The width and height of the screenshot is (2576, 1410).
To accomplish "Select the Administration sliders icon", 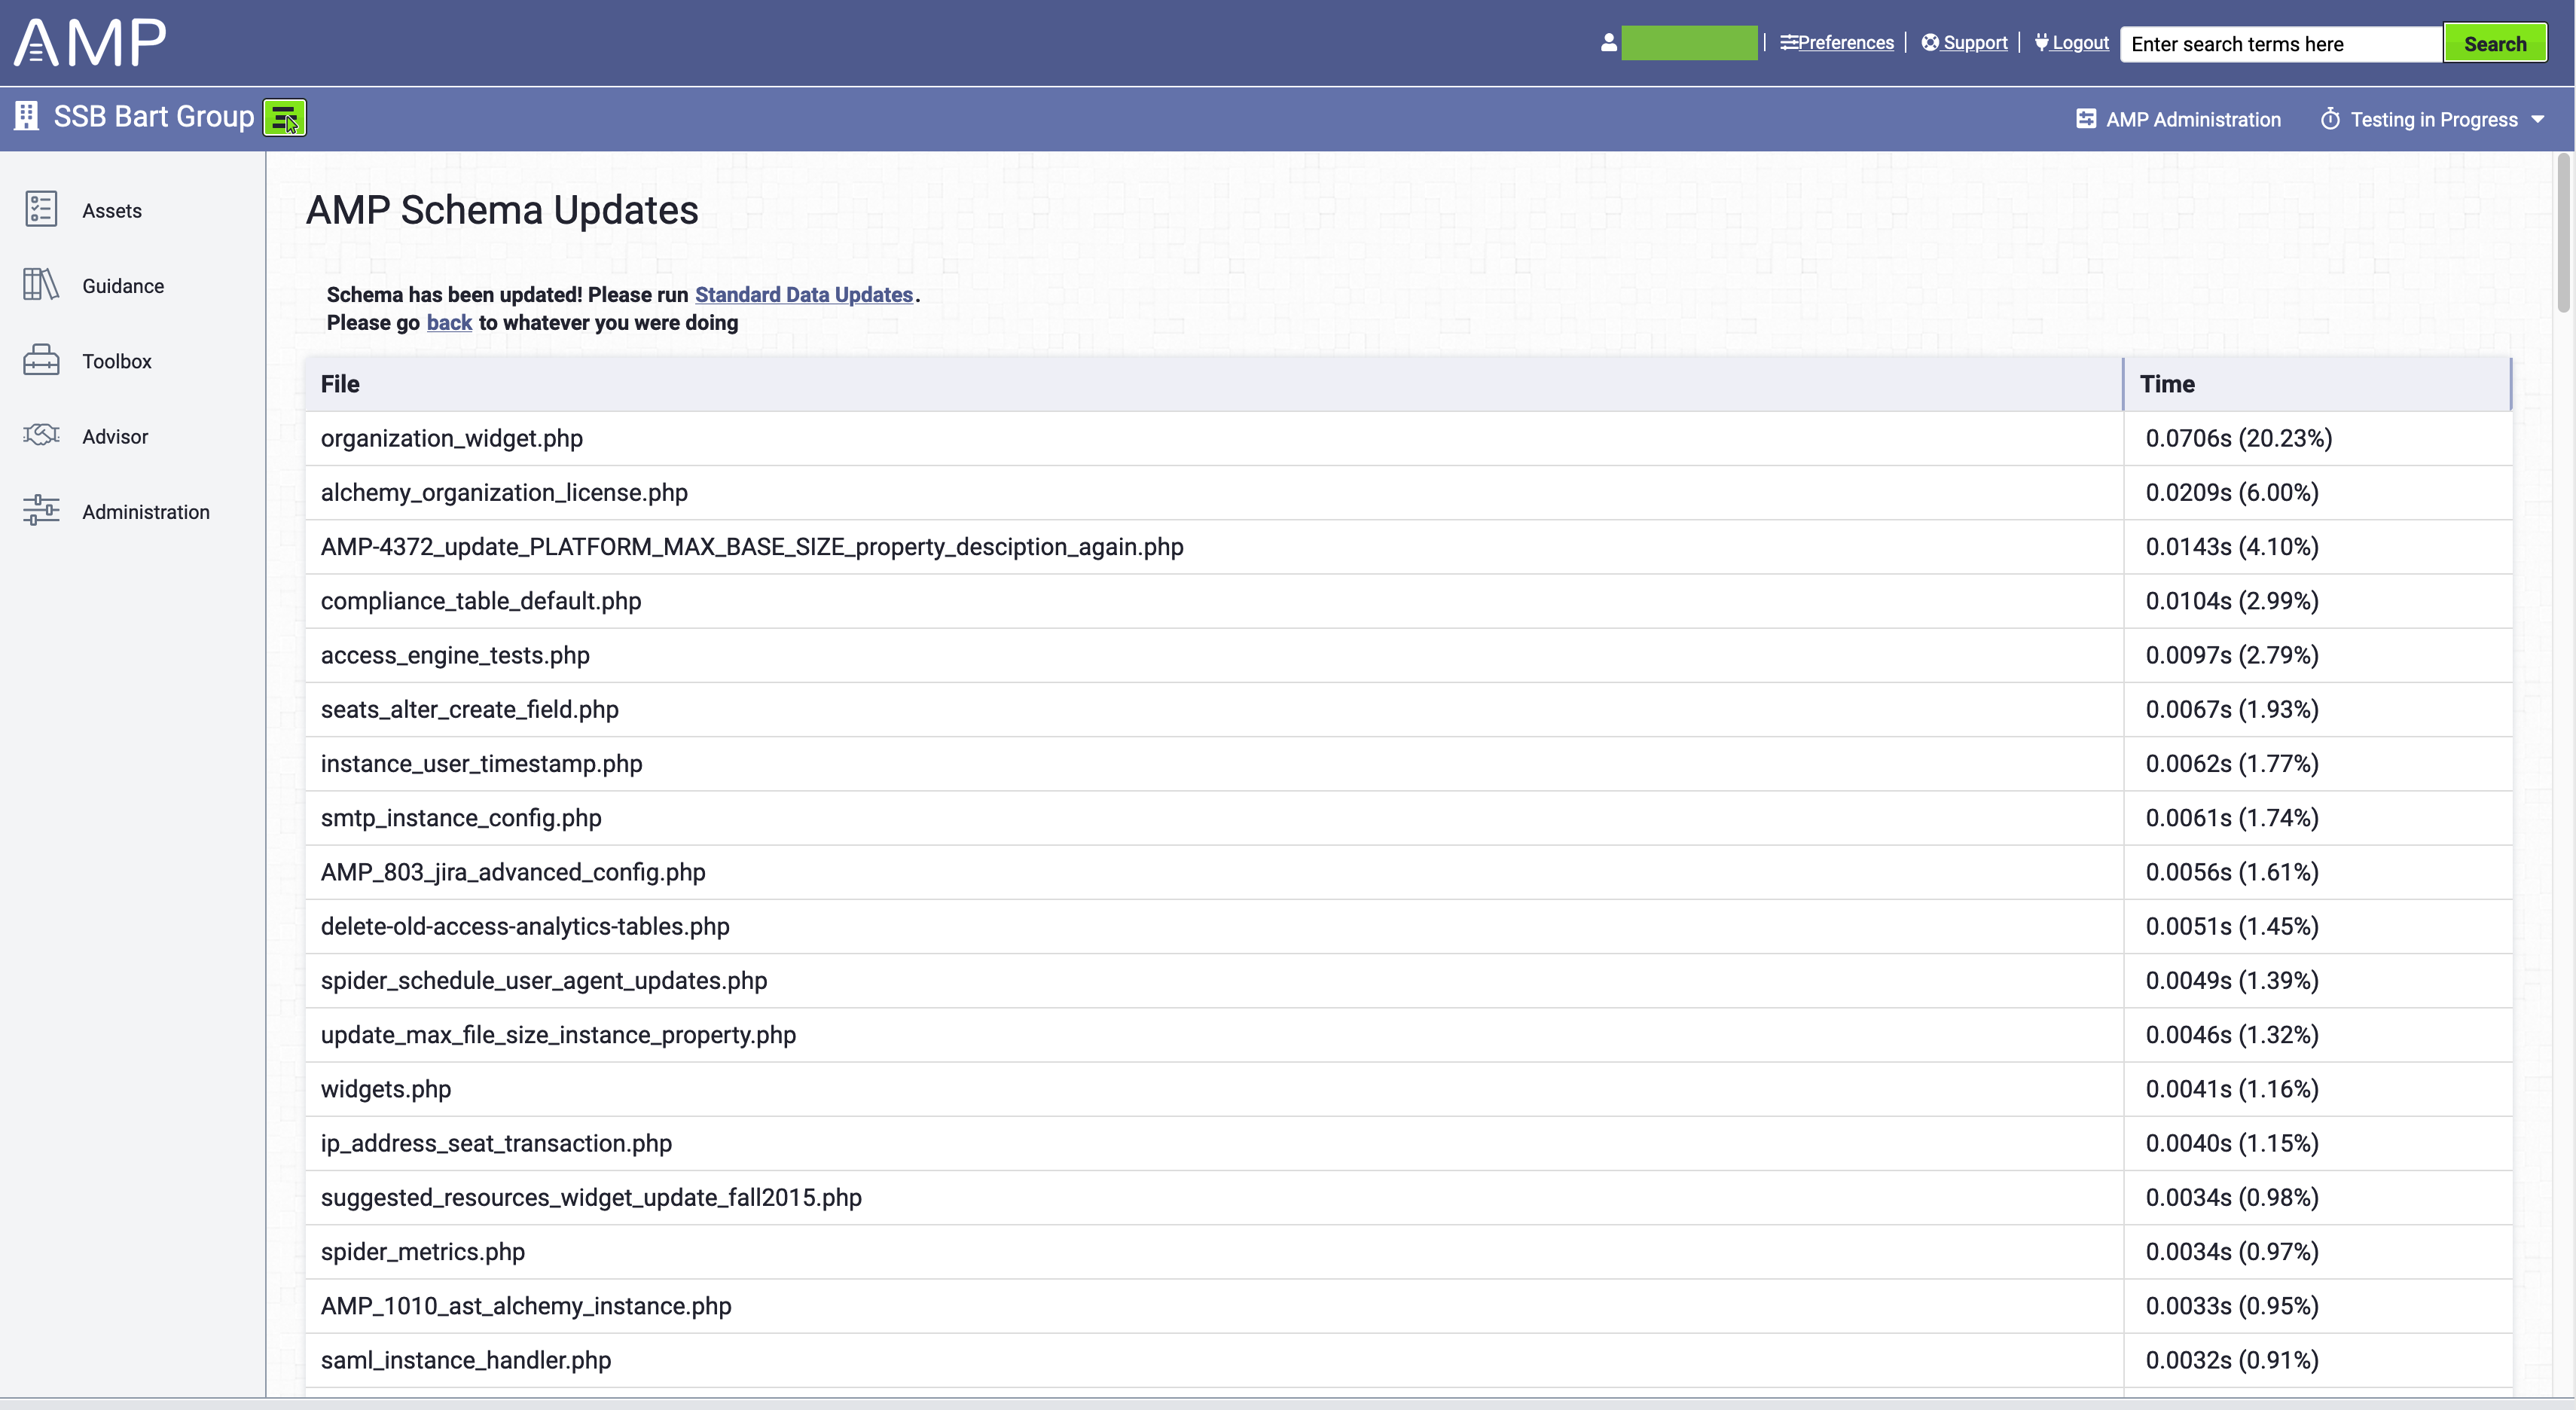I will pyautogui.click(x=42, y=510).
